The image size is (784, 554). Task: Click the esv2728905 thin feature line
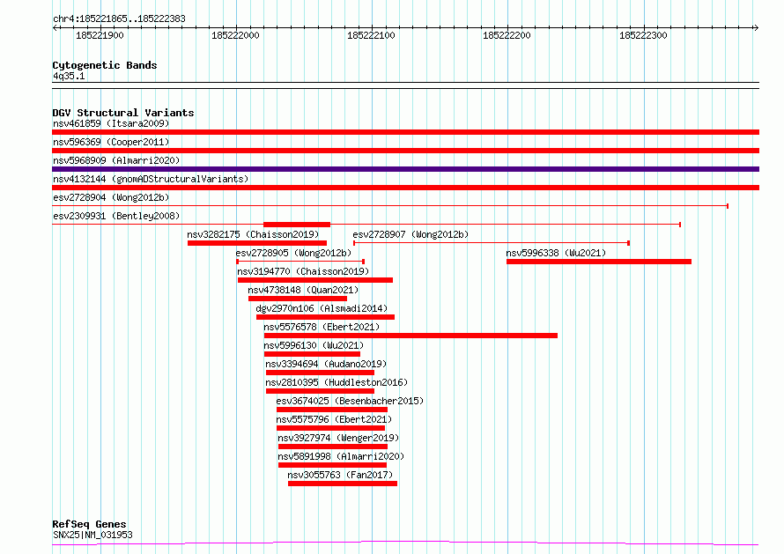(x=300, y=262)
